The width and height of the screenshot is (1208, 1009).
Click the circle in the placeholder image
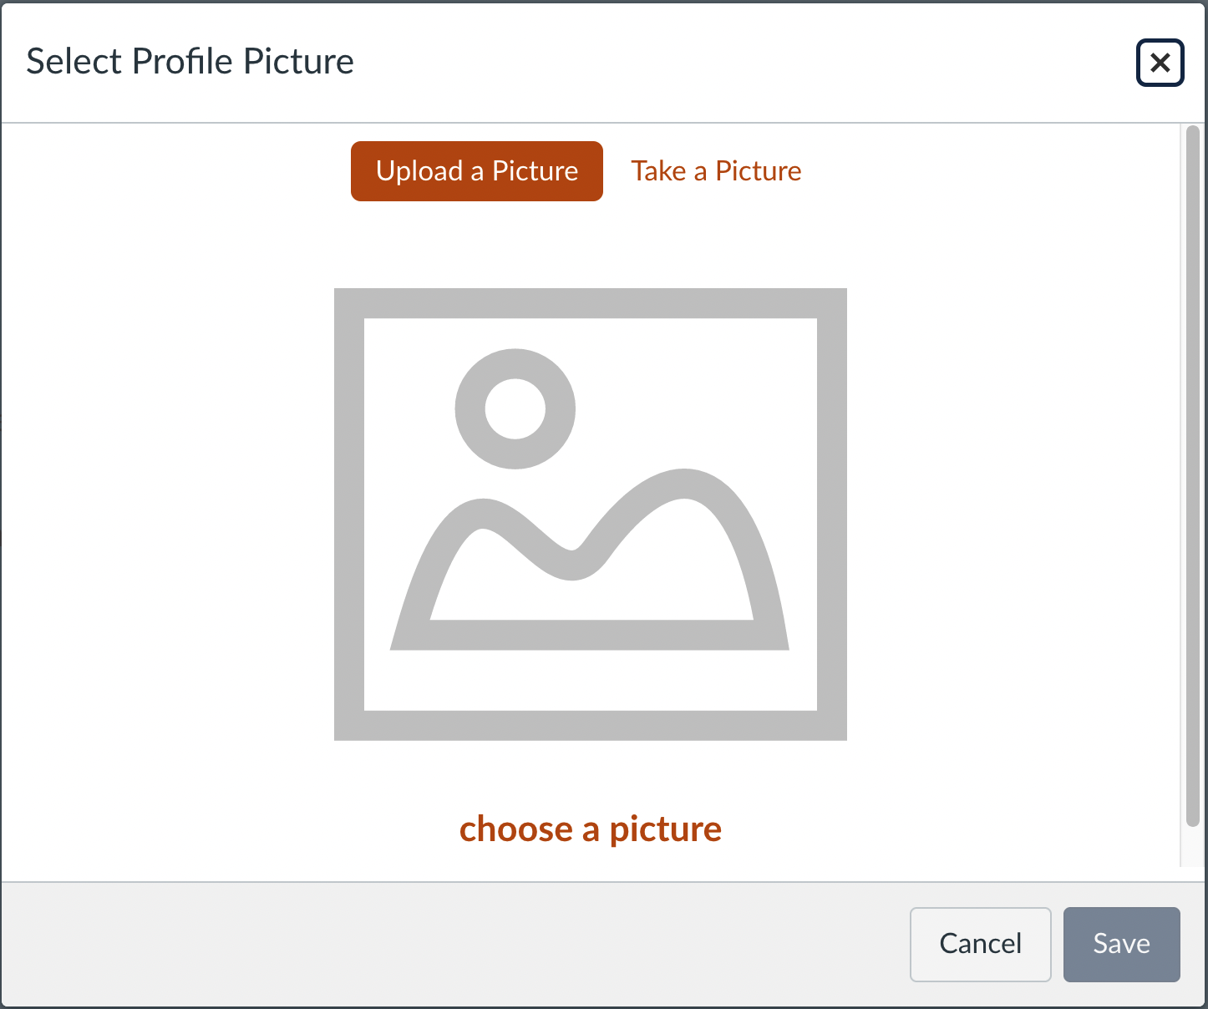tap(515, 408)
